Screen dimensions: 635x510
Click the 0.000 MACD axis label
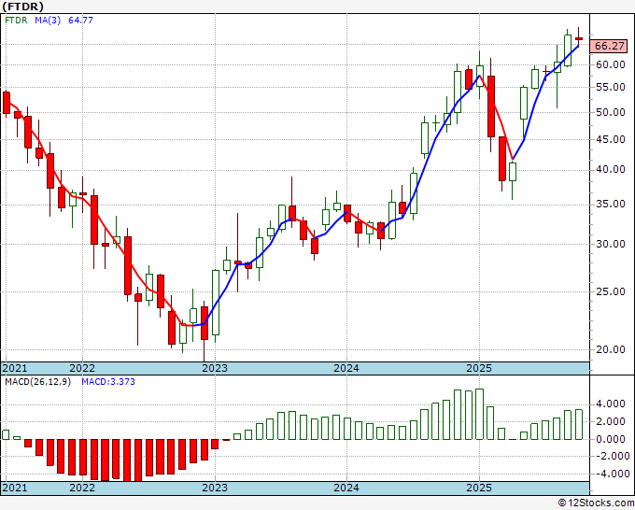pyautogui.click(x=611, y=439)
